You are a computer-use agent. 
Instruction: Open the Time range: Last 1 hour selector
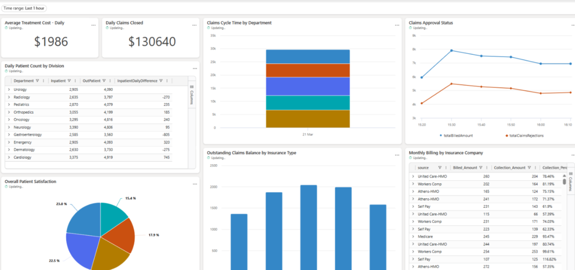[25, 8]
